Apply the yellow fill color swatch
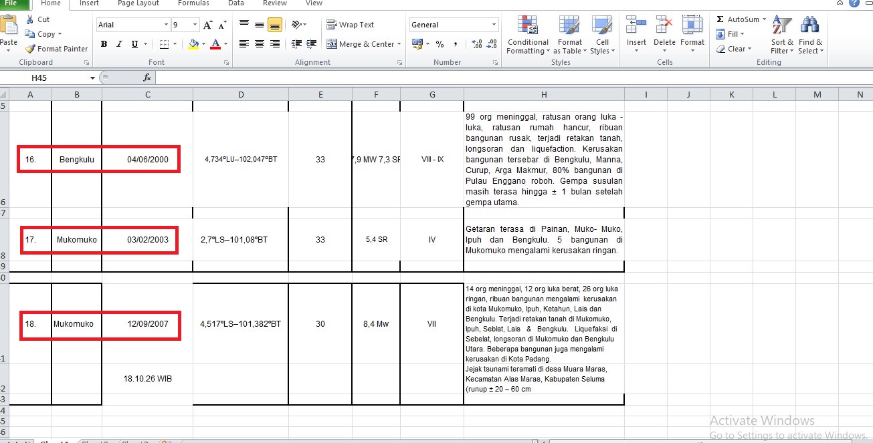Image resolution: width=873 pixels, height=443 pixels. coord(193,44)
